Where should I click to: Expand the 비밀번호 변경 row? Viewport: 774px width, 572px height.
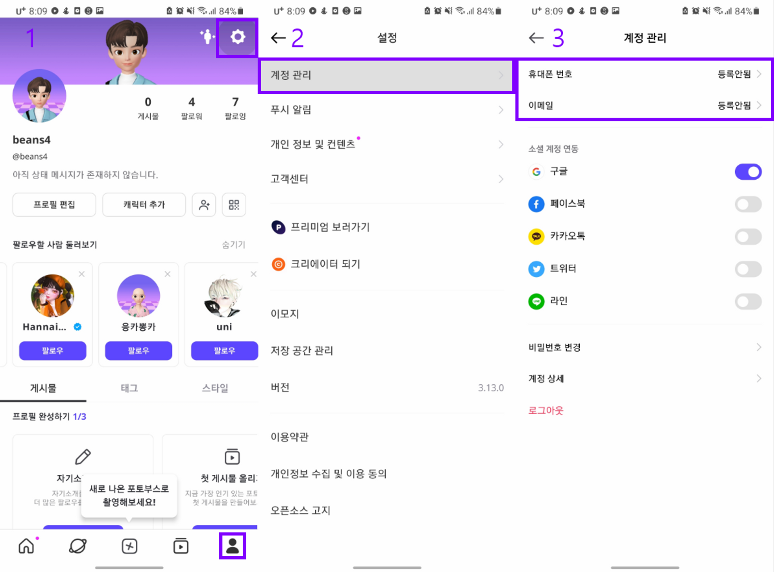(x=645, y=347)
